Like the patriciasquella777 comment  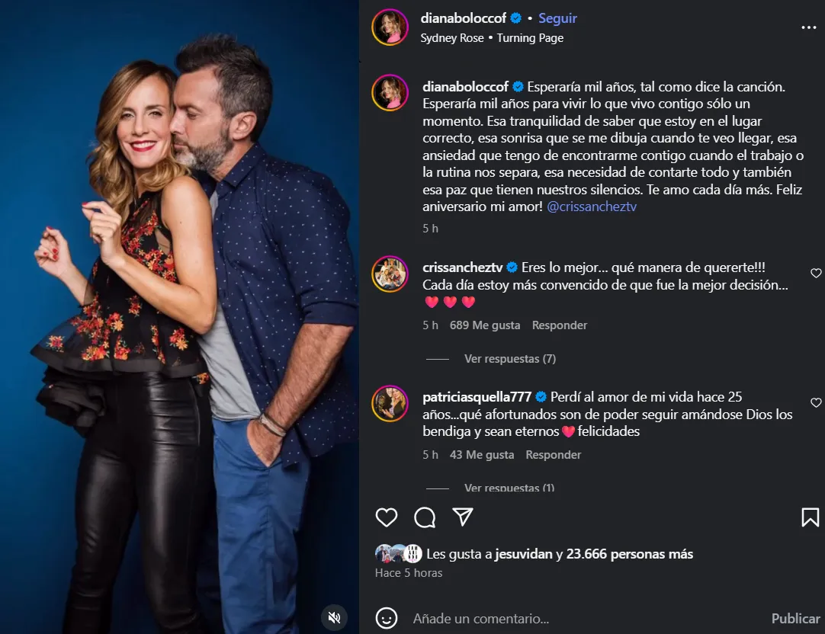816,402
